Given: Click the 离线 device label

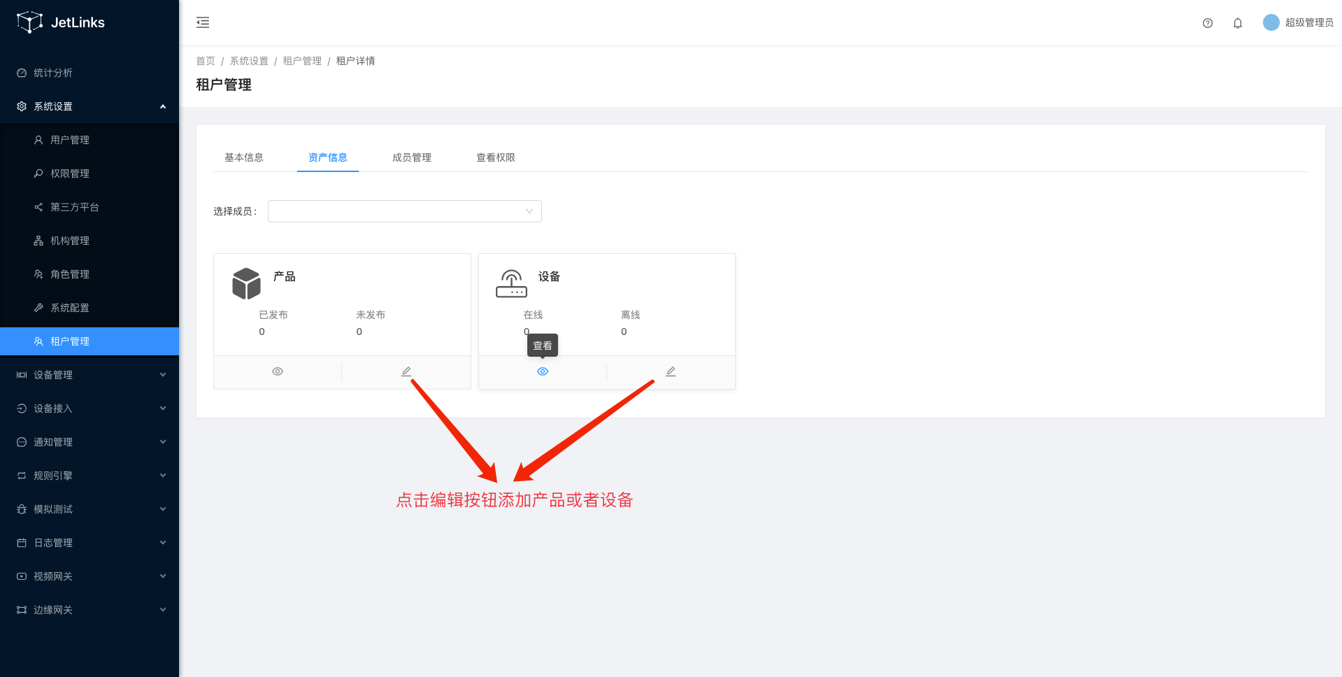Looking at the screenshot, I should pos(631,315).
